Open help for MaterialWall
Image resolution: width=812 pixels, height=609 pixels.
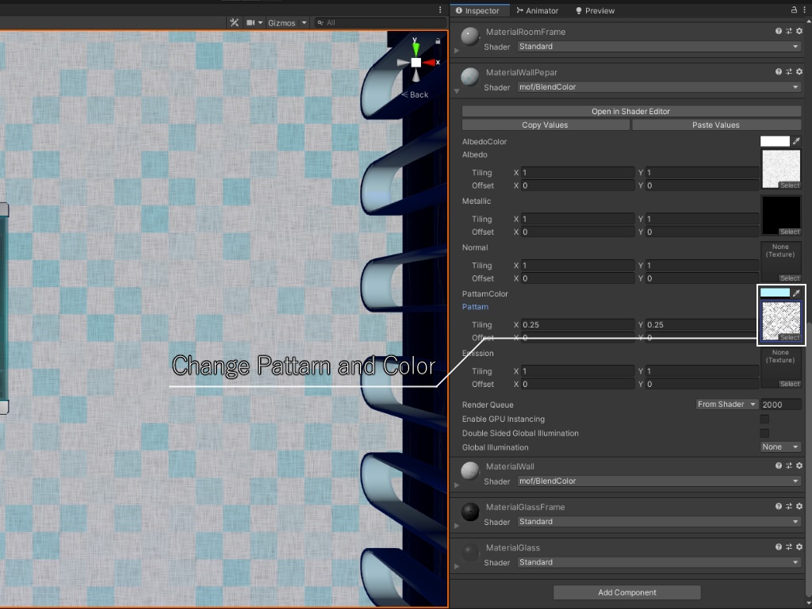click(x=779, y=465)
